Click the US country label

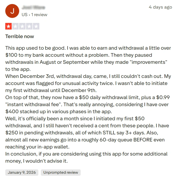[x=24, y=15]
